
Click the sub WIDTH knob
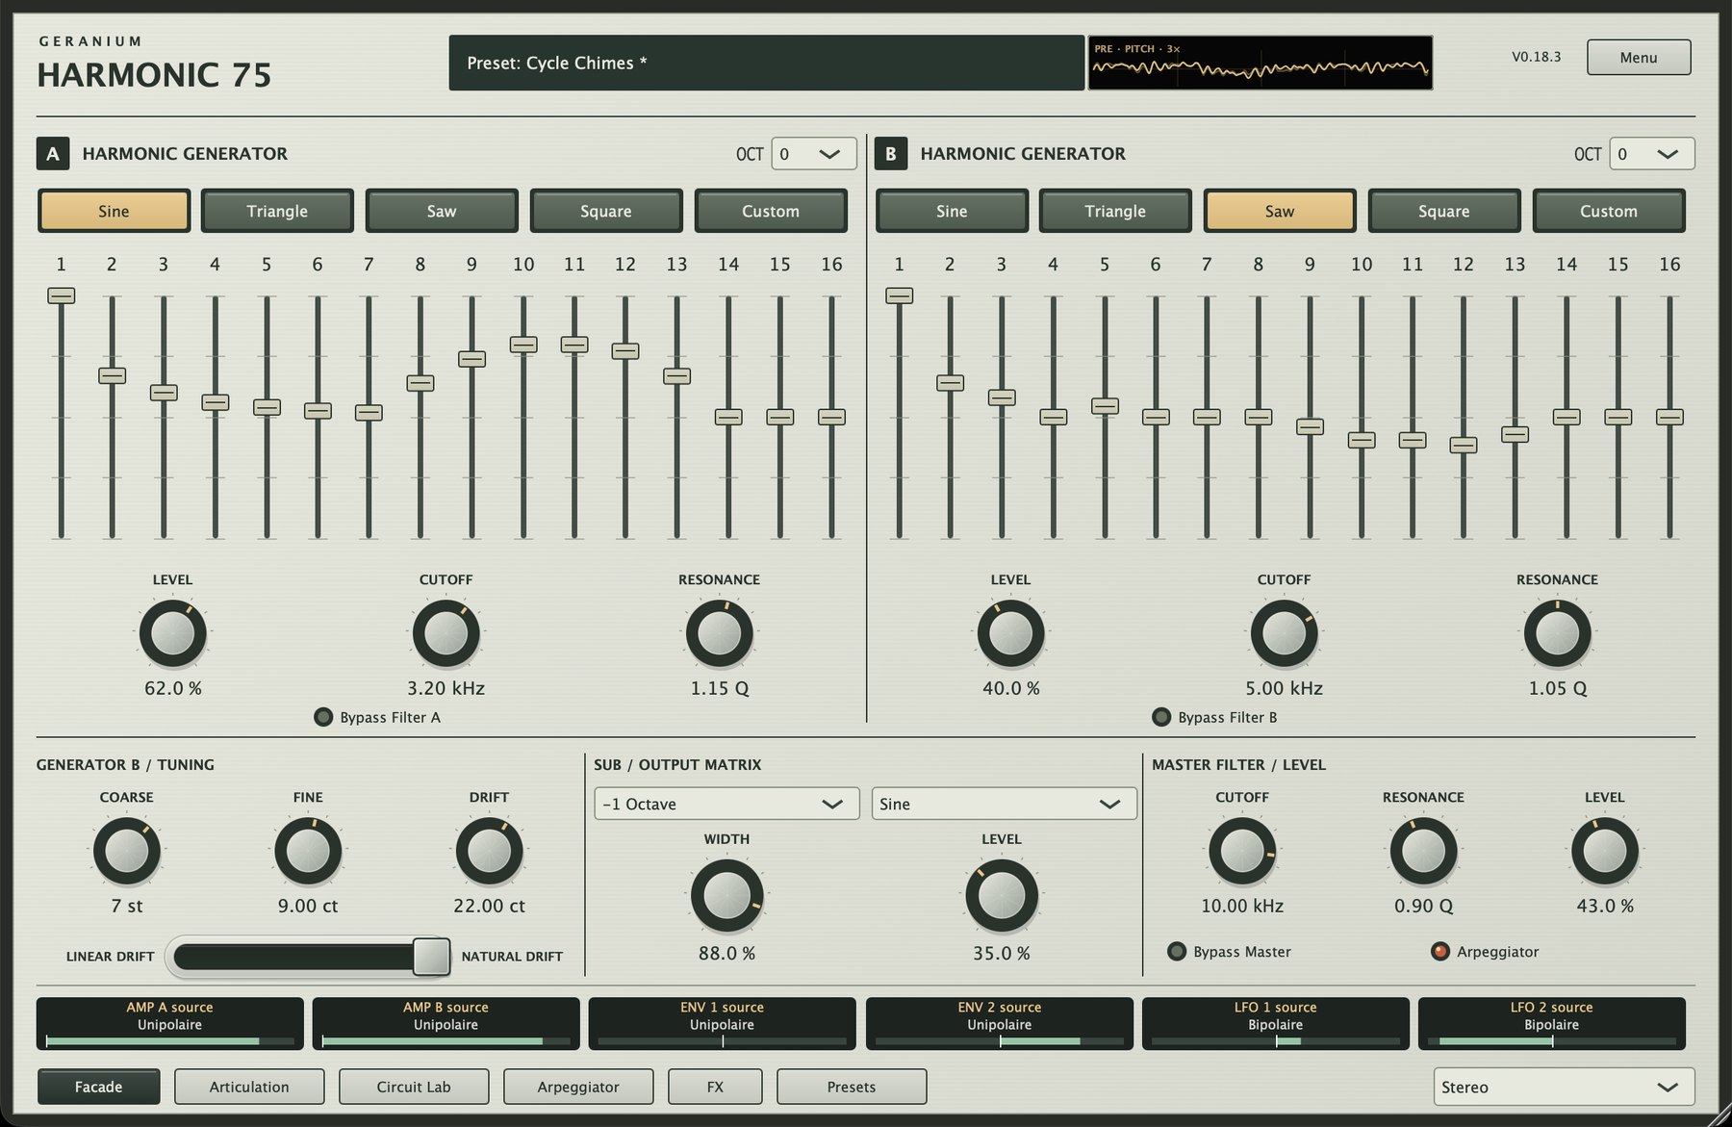pos(726,896)
